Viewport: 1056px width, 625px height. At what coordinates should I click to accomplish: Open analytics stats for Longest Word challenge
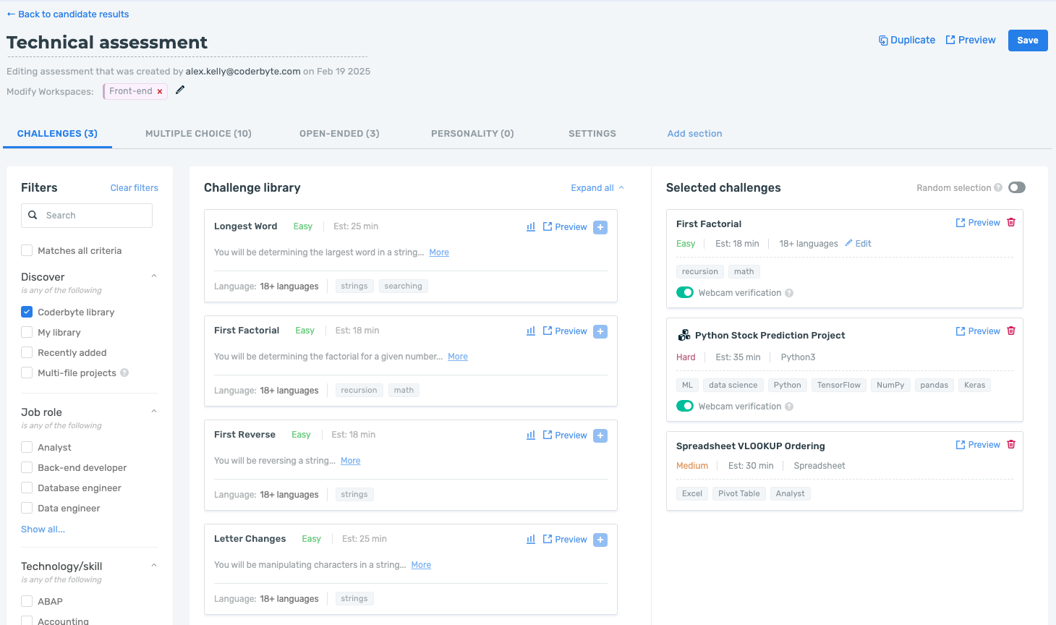click(x=530, y=226)
